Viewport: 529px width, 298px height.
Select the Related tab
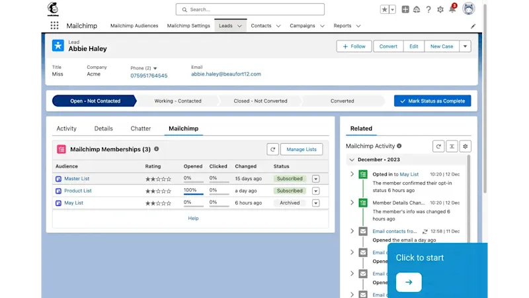361,128
